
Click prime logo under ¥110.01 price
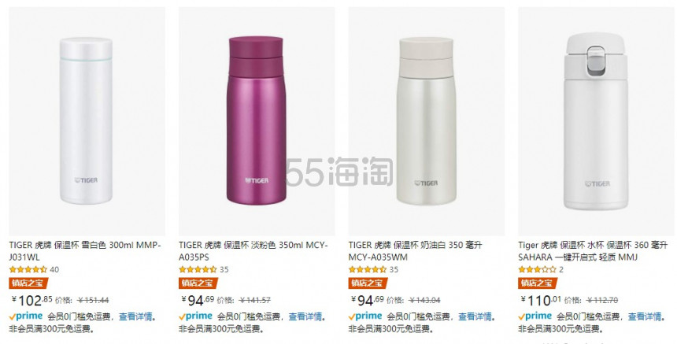(x=535, y=316)
